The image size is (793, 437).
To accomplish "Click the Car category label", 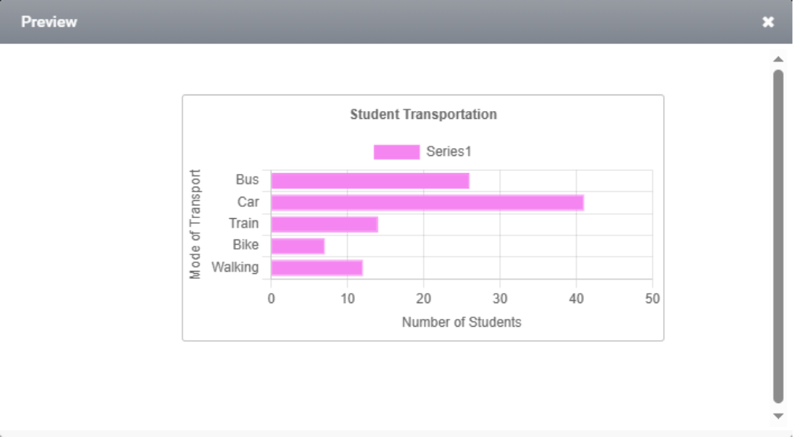I will [248, 202].
